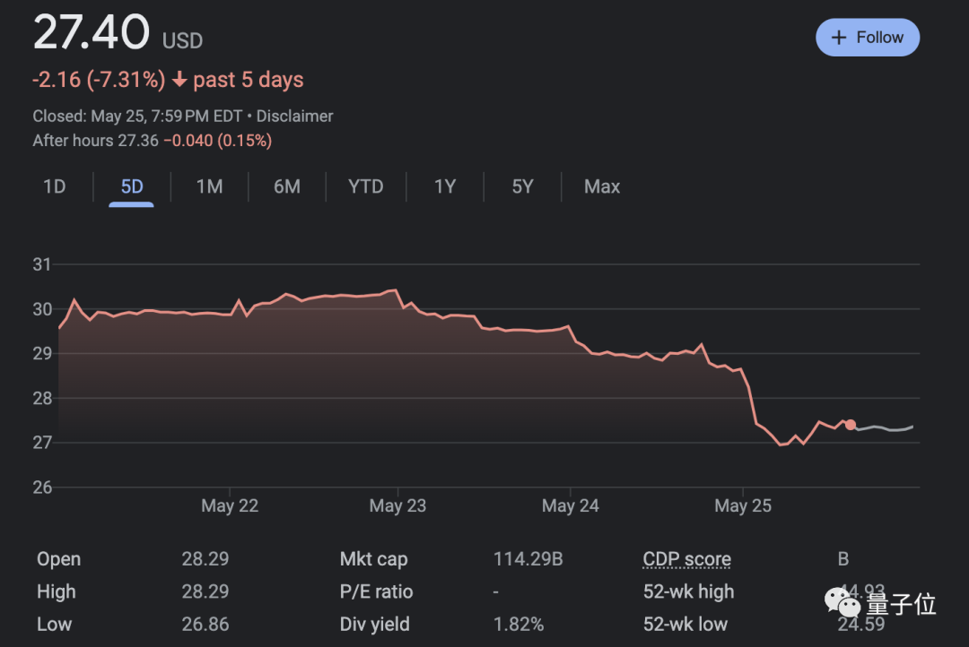Image resolution: width=969 pixels, height=647 pixels.
Task: Open the Disclaimer link
Action: click(295, 116)
